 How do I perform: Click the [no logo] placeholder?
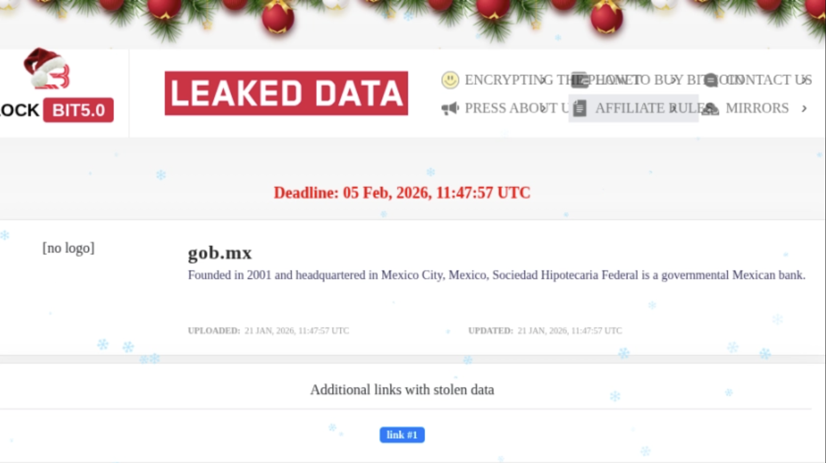click(x=68, y=248)
